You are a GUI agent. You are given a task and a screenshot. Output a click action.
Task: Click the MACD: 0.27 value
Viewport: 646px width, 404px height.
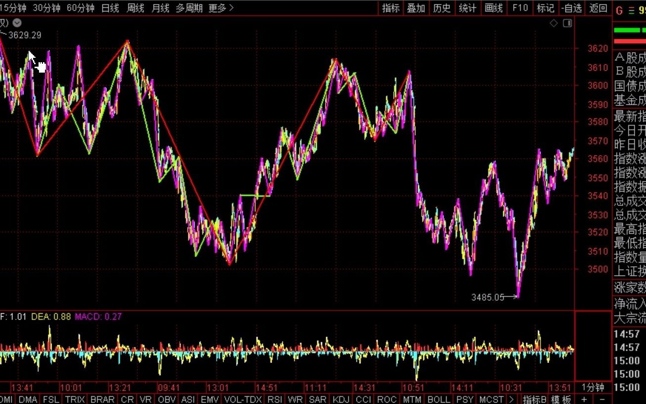(98, 317)
